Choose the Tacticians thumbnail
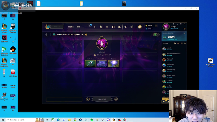 (91, 64)
